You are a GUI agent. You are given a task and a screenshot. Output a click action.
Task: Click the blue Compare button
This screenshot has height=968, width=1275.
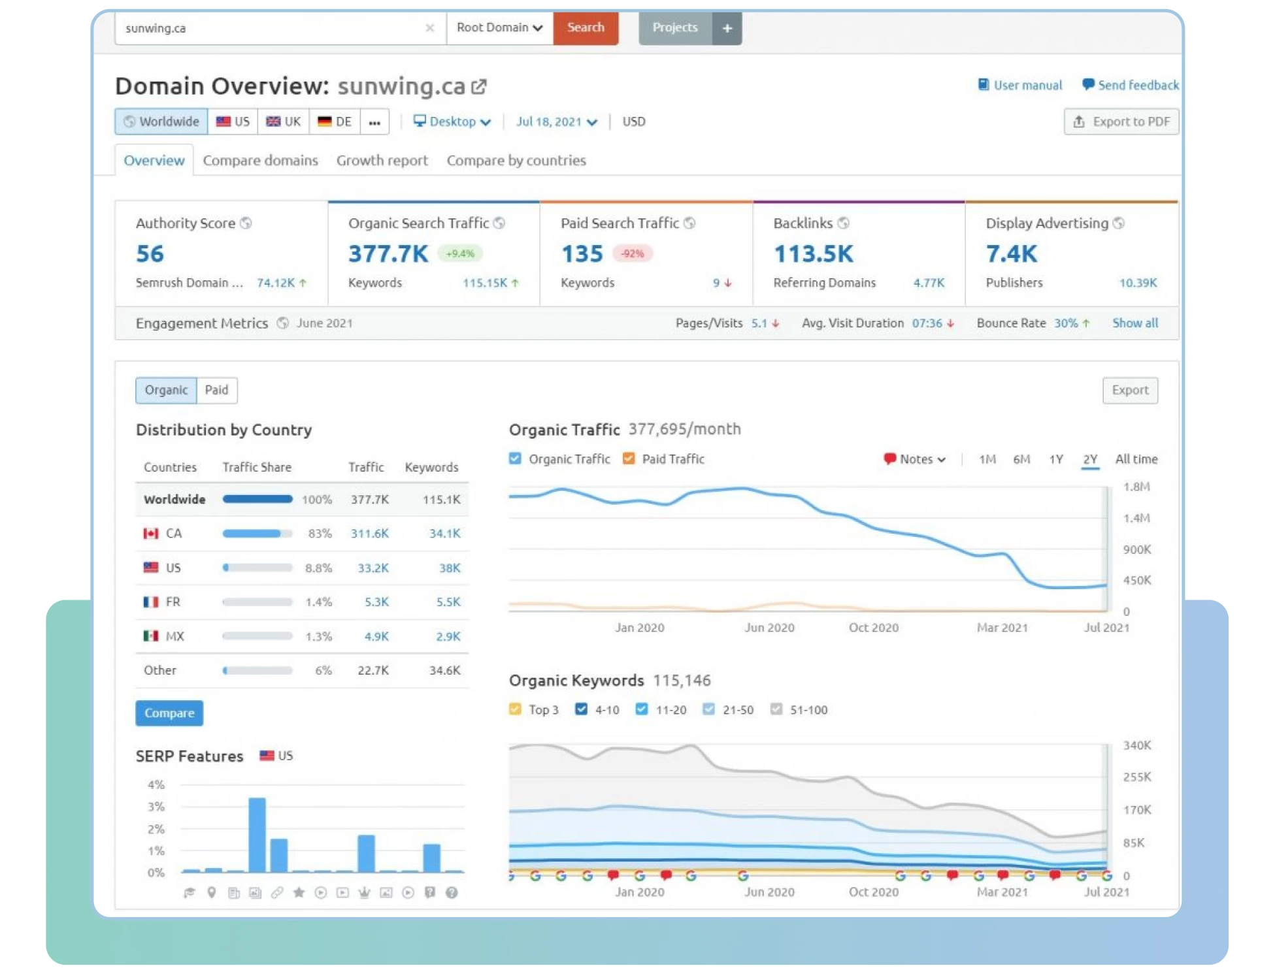coord(169,713)
